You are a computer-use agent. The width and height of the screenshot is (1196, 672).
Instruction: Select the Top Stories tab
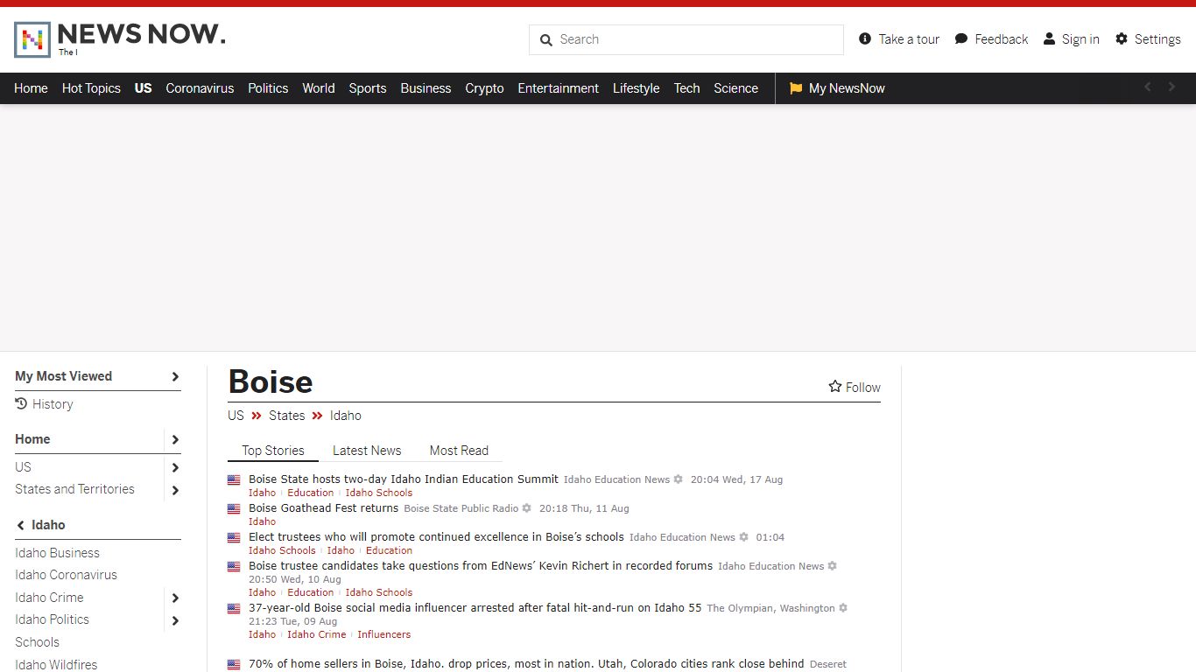coord(273,451)
